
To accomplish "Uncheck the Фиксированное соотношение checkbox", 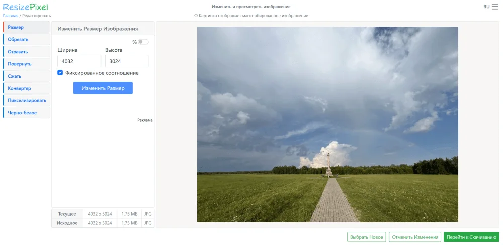I will click(x=60, y=73).
